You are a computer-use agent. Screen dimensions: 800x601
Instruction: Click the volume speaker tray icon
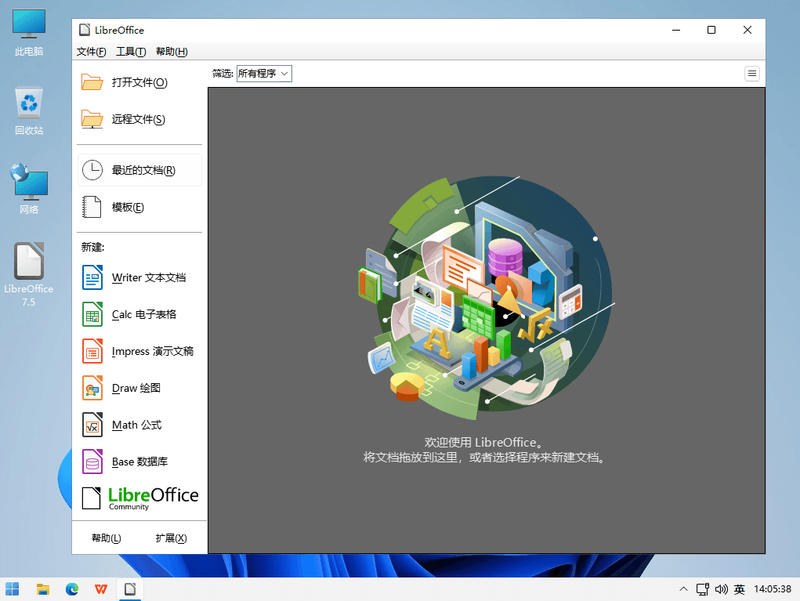(721, 589)
